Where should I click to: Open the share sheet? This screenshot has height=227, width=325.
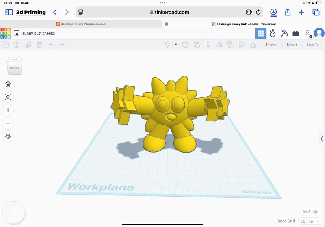coord(288,12)
